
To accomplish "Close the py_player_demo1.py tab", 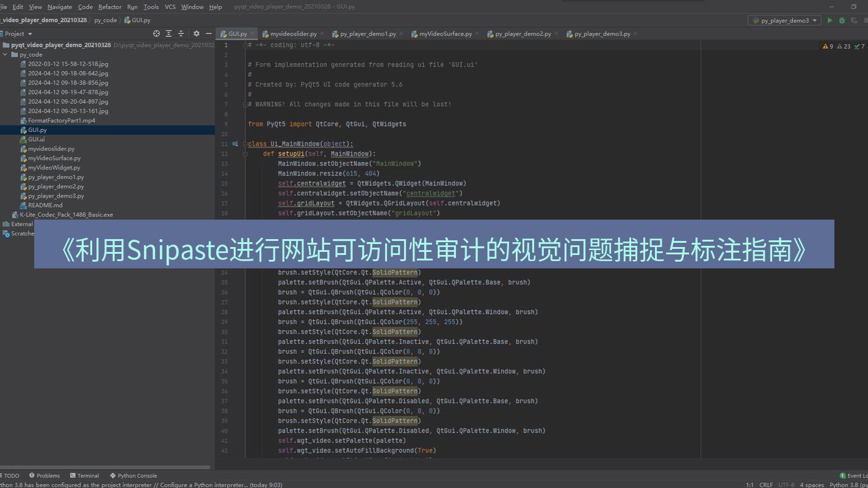I will [x=401, y=34].
